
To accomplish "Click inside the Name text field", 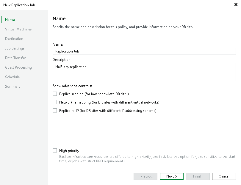I will (x=144, y=51).
